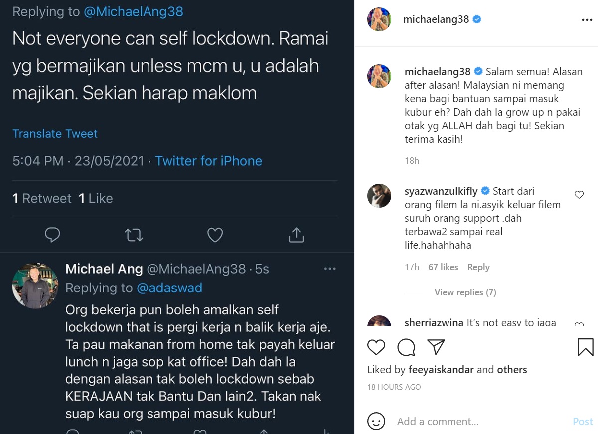The height and width of the screenshot is (434, 598).
Task: Click the Instagram paper-plane share icon
Action: pyautogui.click(x=436, y=347)
